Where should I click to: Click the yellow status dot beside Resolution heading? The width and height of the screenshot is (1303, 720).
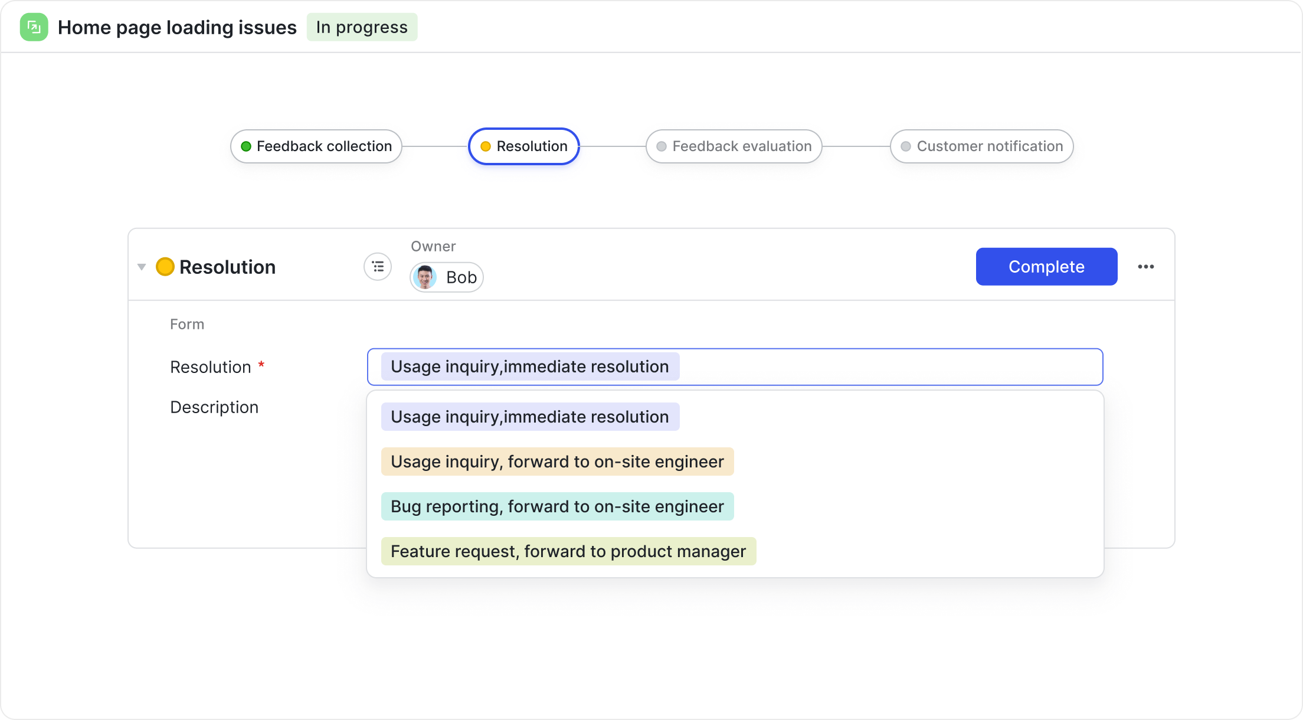pos(165,267)
